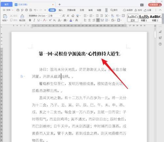Viewport: 164px width, 142px height.
Task: Click the 查找 search button
Action: pyautogui.click(x=114, y=10)
